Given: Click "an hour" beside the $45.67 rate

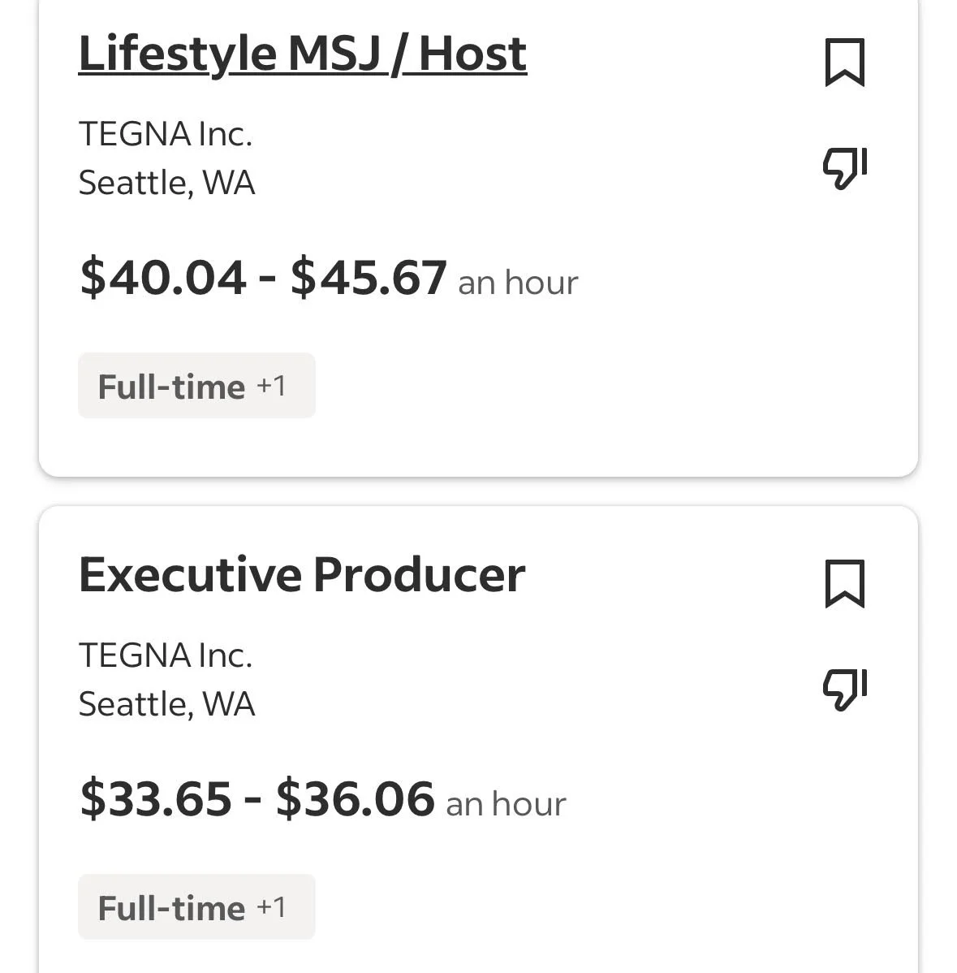Looking at the screenshot, I should [518, 283].
